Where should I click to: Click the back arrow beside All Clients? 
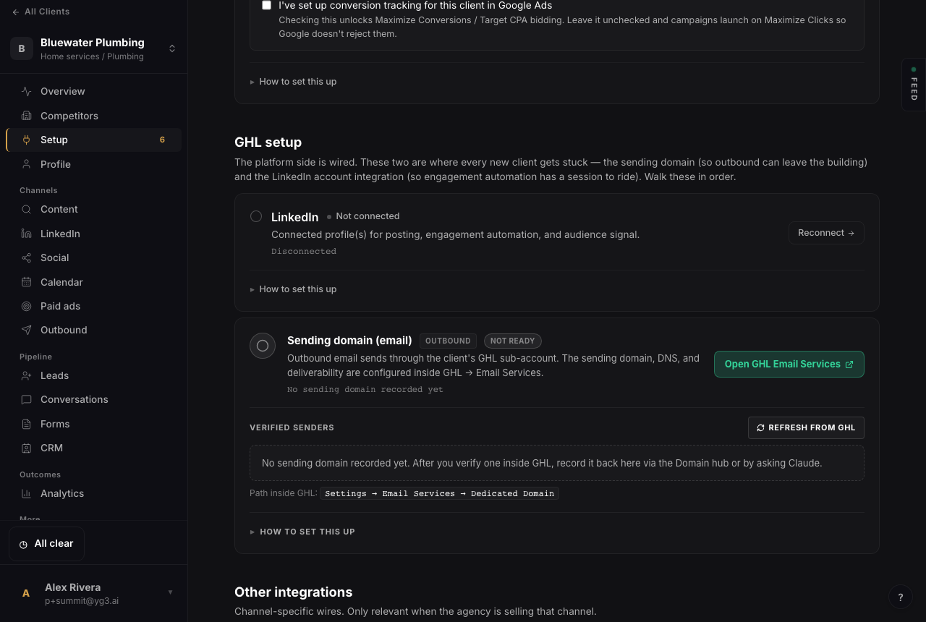tap(15, 12)
